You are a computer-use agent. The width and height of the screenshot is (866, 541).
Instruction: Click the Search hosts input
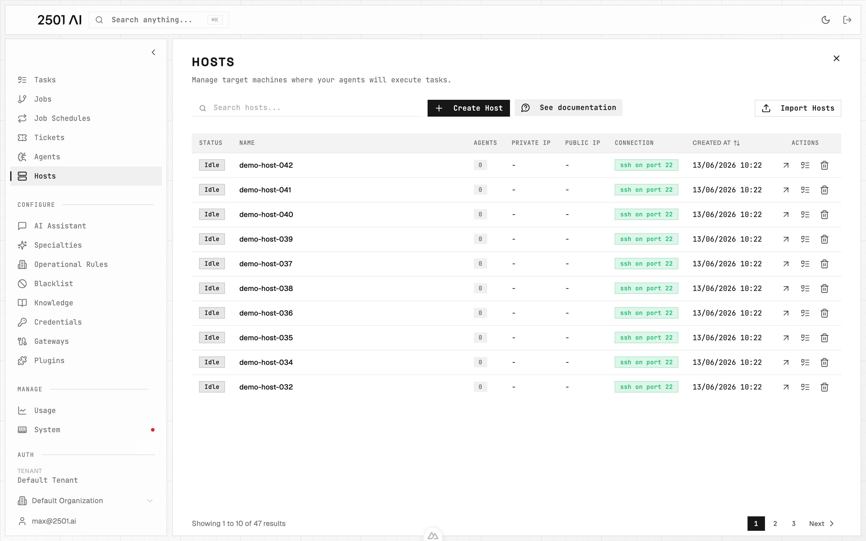[x=307, y=108]
